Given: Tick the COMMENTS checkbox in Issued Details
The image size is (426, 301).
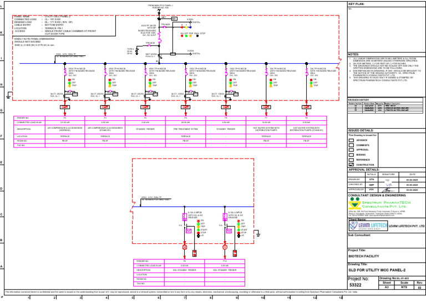Looking at the screenshot, I should coord(351,145).
